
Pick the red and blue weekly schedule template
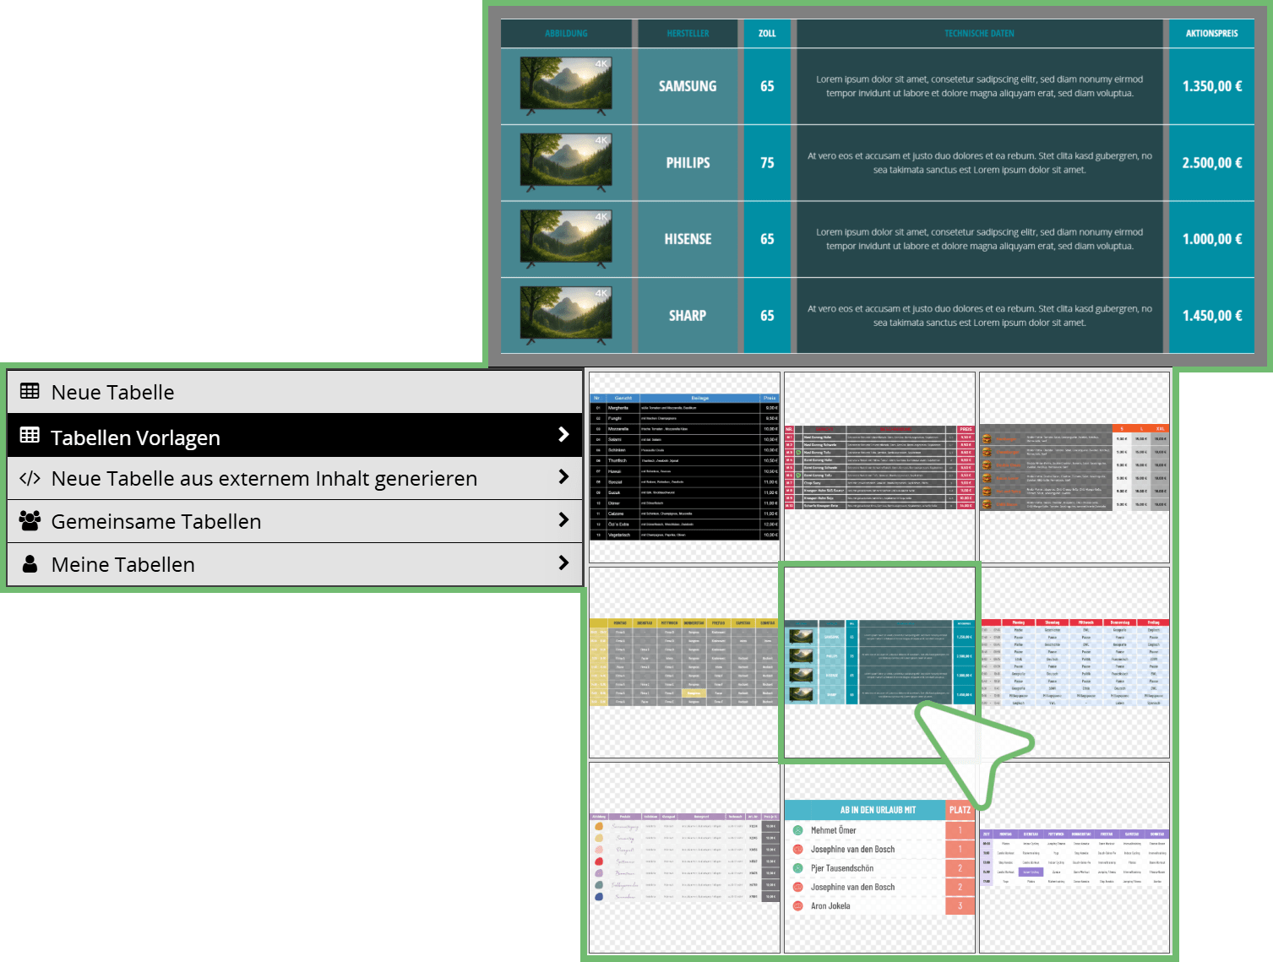[x=1074, y=662]
